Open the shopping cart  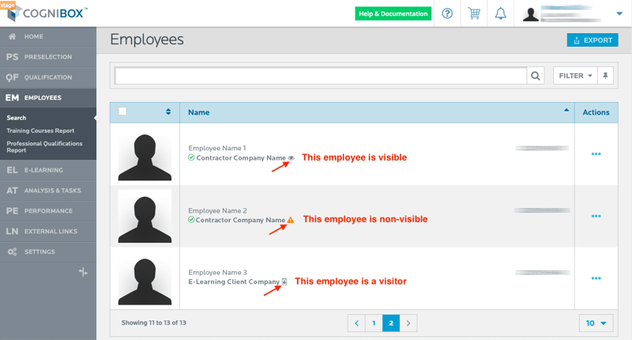[x=474, y=13]
